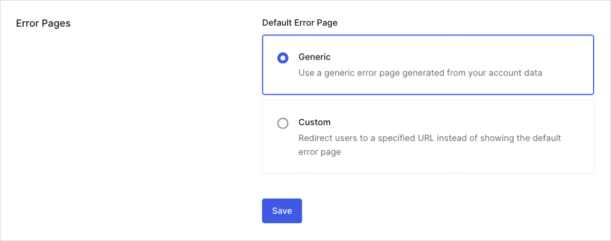Click blank area right of Generic description
Viewport: 611px width, 241px height.
pos(568,73)
